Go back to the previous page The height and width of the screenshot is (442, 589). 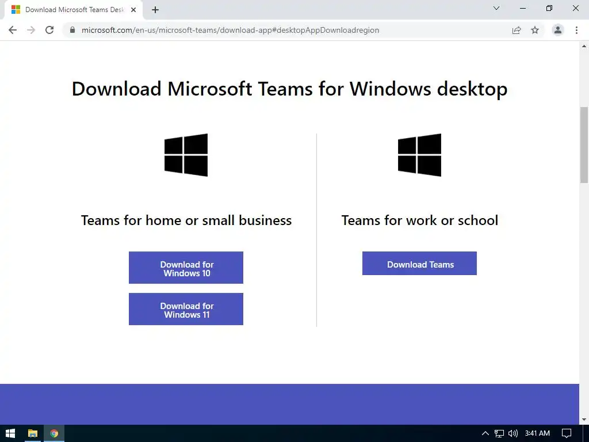(13, 30)
